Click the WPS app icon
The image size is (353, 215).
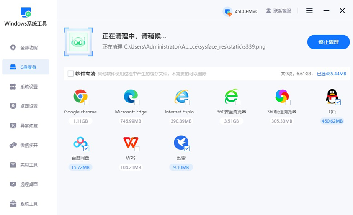(131, 143)
